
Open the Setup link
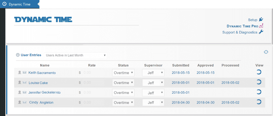click(253, 20)
